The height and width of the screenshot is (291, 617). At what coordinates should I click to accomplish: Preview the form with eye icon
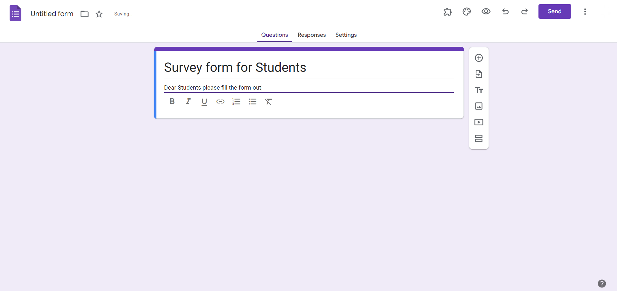pos(486,12)
